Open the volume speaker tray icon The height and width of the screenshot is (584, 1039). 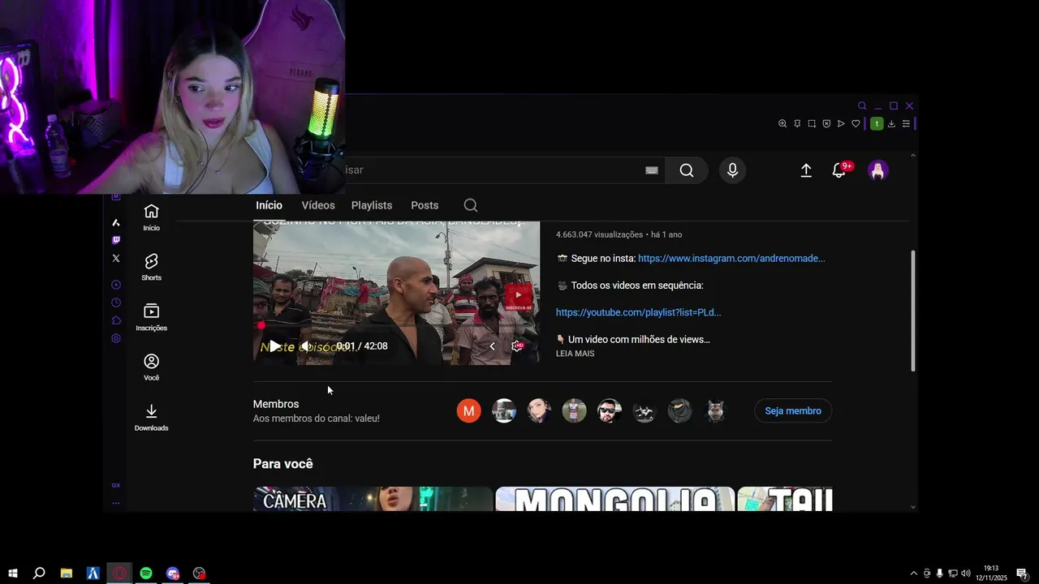point(966,573)
